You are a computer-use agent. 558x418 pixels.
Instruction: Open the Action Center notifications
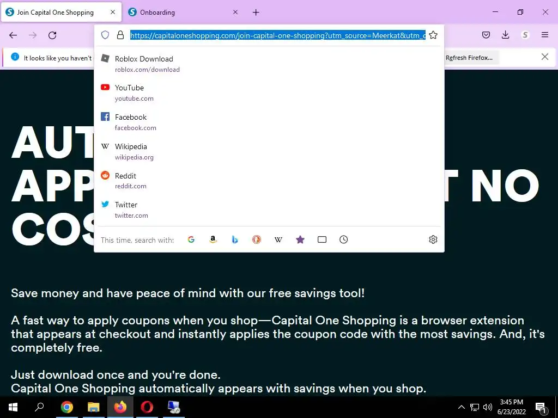pos(541,407)
